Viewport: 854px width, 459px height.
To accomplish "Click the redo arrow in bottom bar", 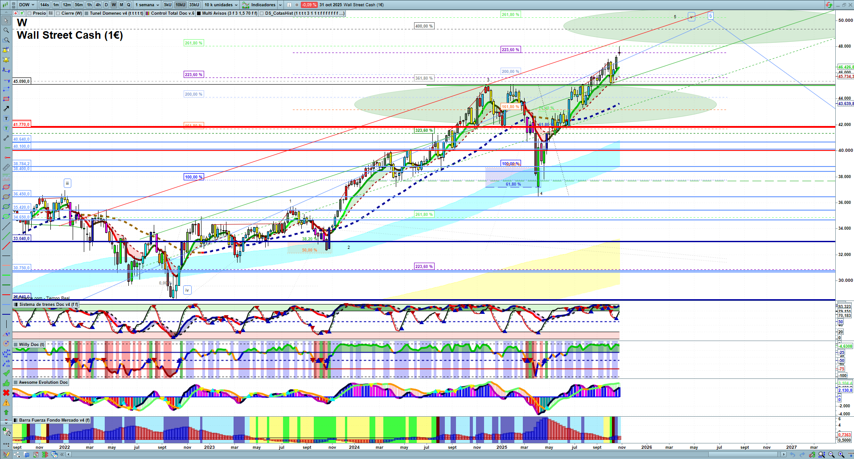I will (802, 455).
